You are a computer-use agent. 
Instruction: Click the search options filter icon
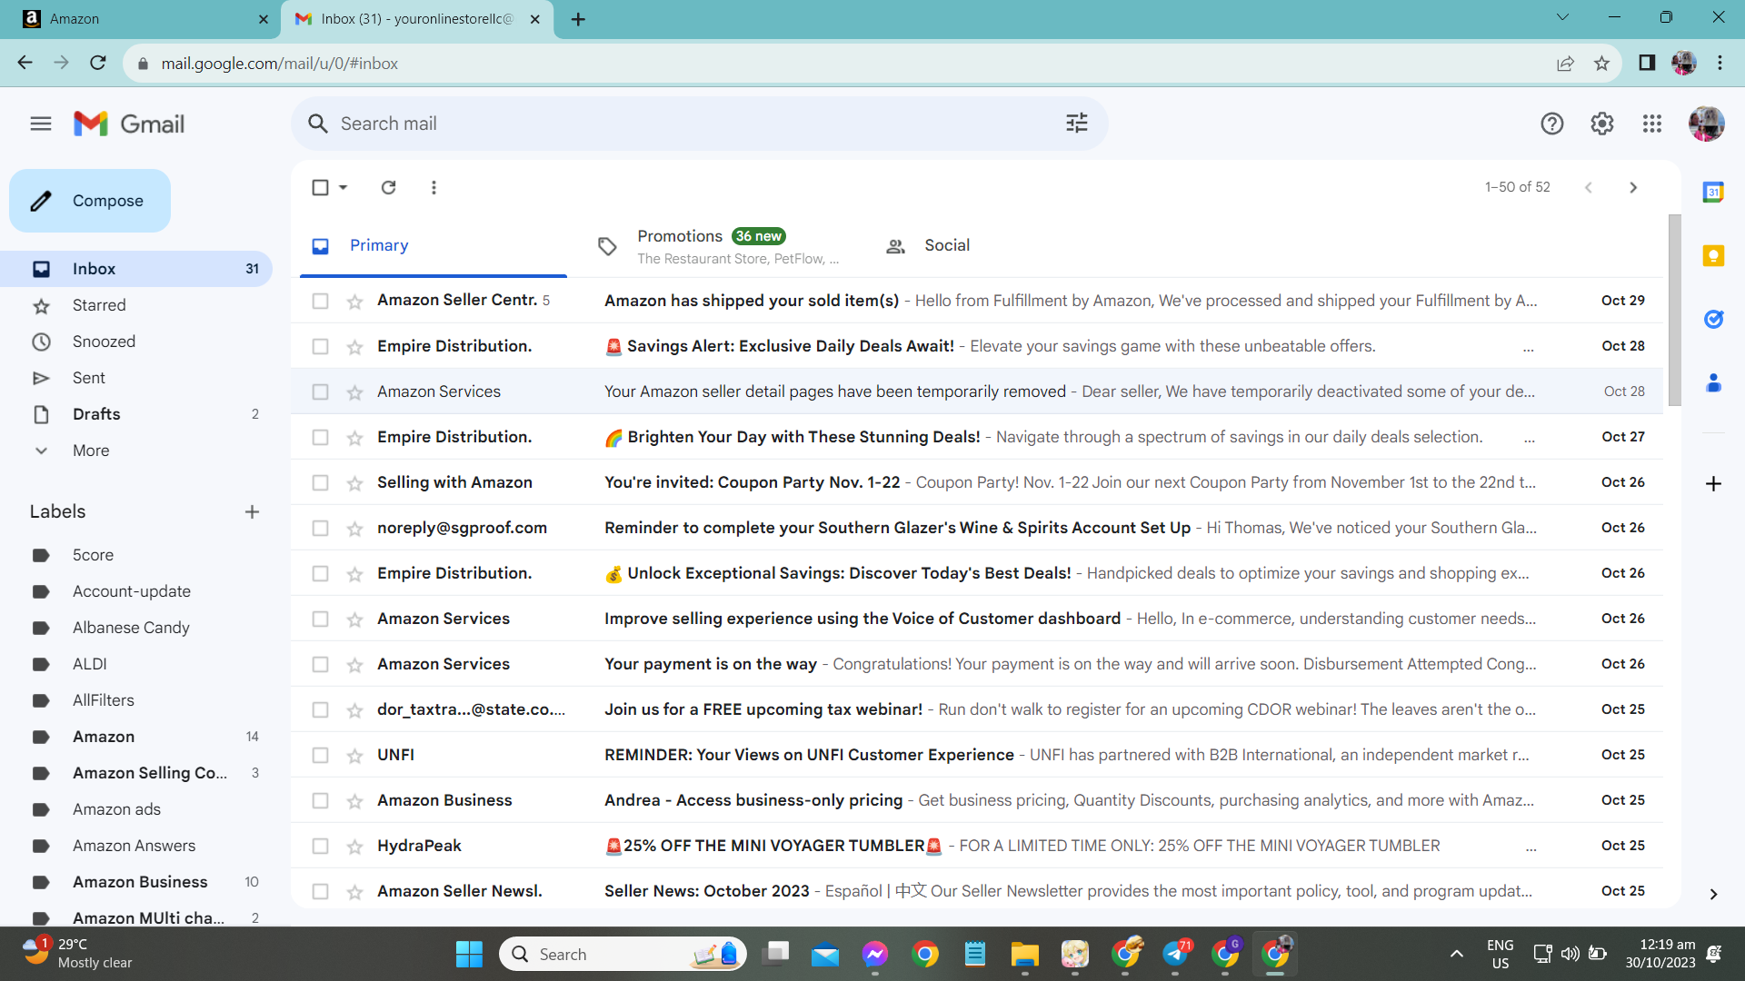[x=1077, y=124]
